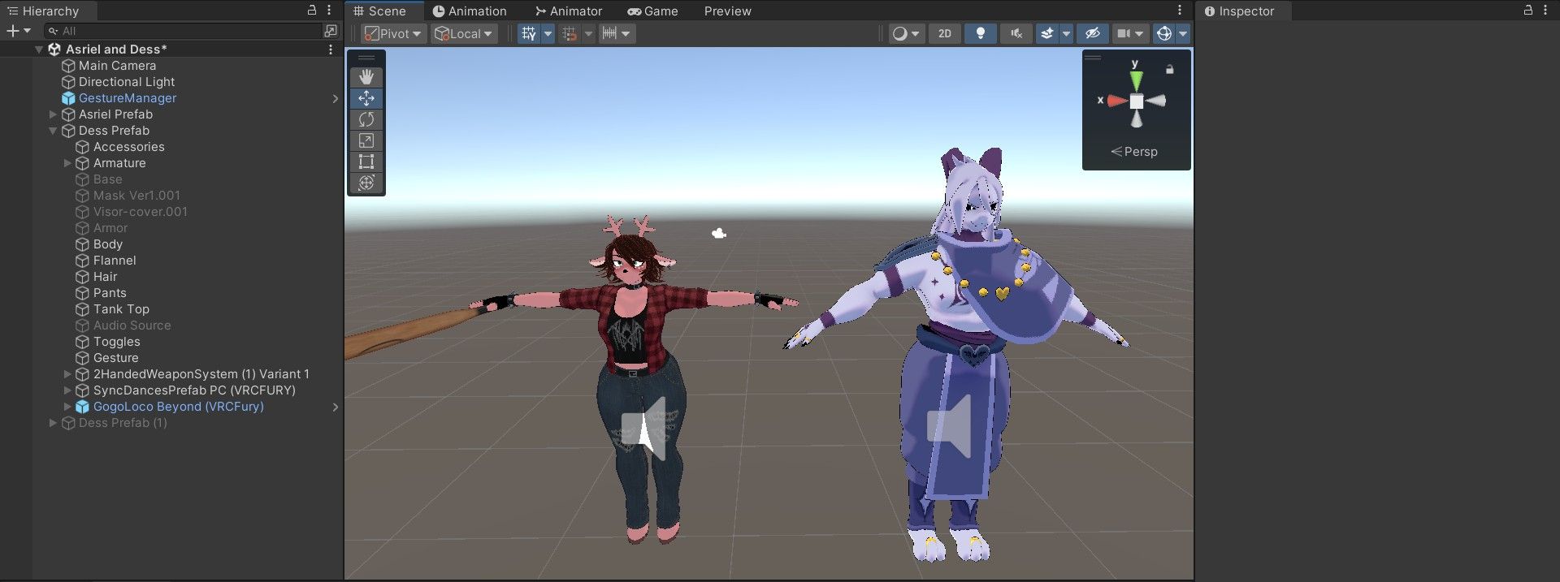Image resolution: width=1560 pixels, height=582 pixels.
Task: Select the Move tool
Action: 366,98
